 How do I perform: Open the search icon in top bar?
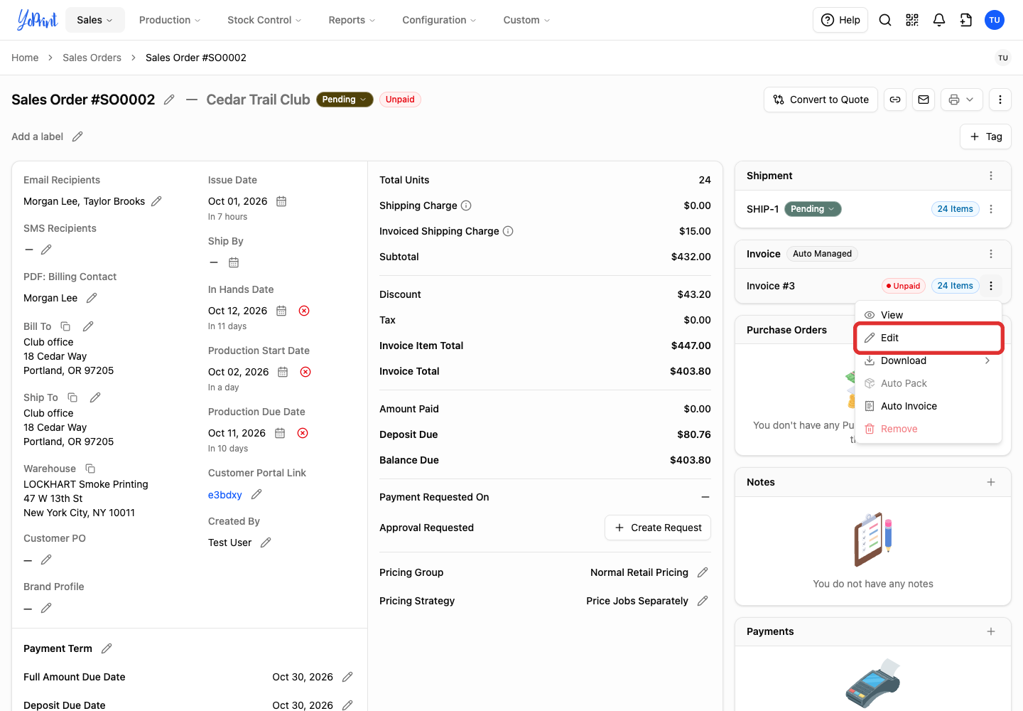[885, 20]
